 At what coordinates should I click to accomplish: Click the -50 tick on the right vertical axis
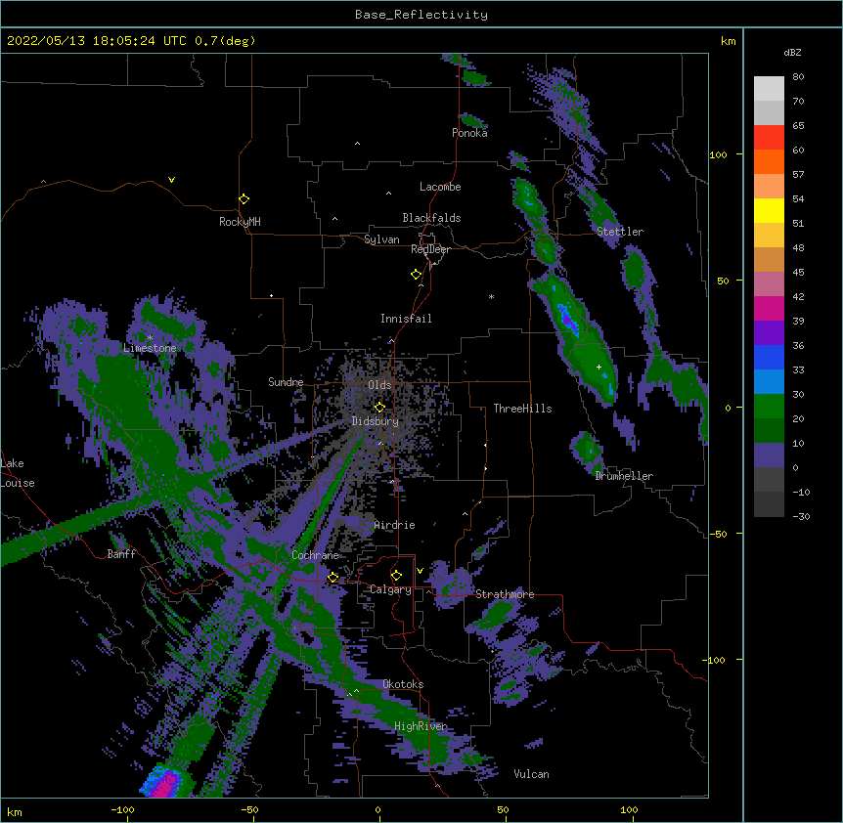pos(718,534)
